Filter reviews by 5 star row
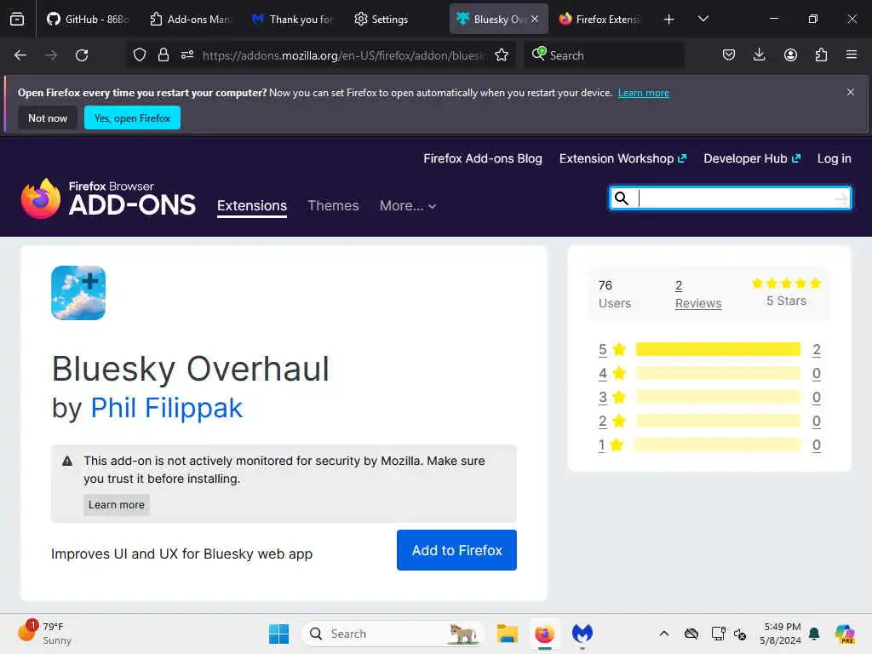This screenshot has height=654, width=872. coord(709,349)
